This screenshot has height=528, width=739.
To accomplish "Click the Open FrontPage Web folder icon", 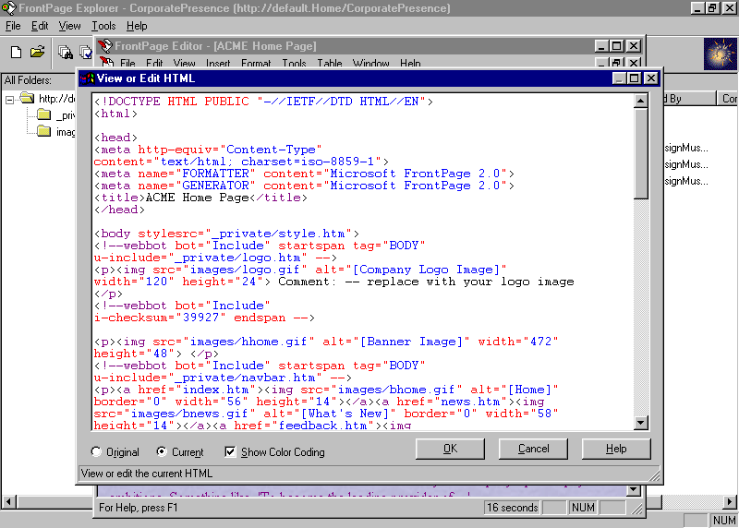I will 37,52.
